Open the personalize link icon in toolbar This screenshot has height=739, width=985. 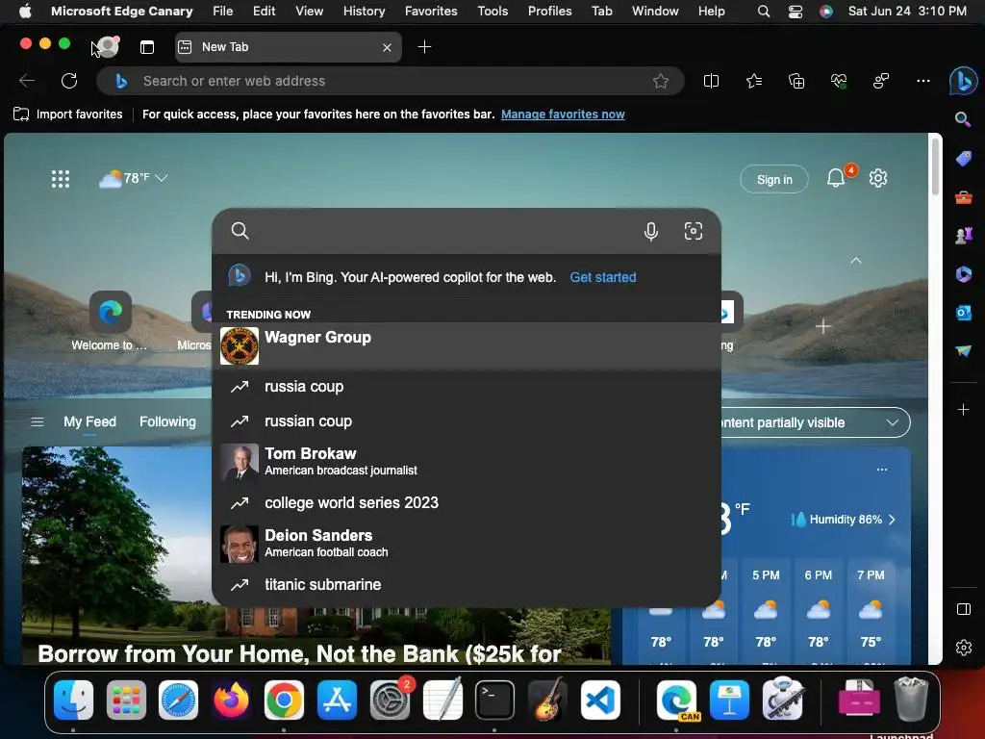[x=881, y=81]
